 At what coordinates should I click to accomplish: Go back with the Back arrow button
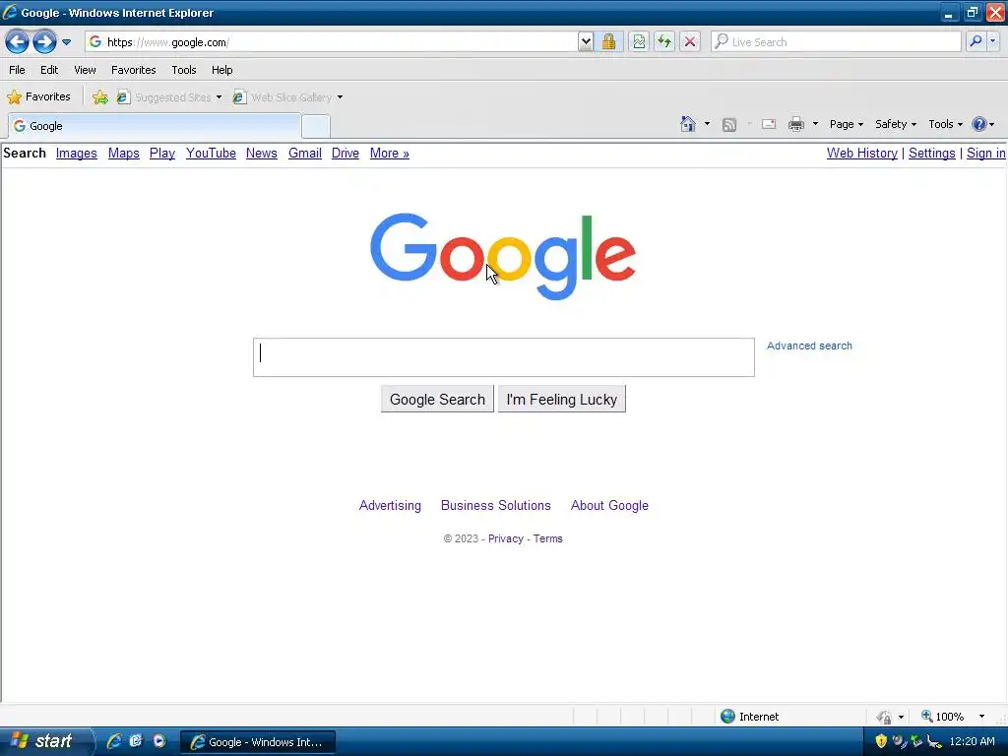(18, 42)
